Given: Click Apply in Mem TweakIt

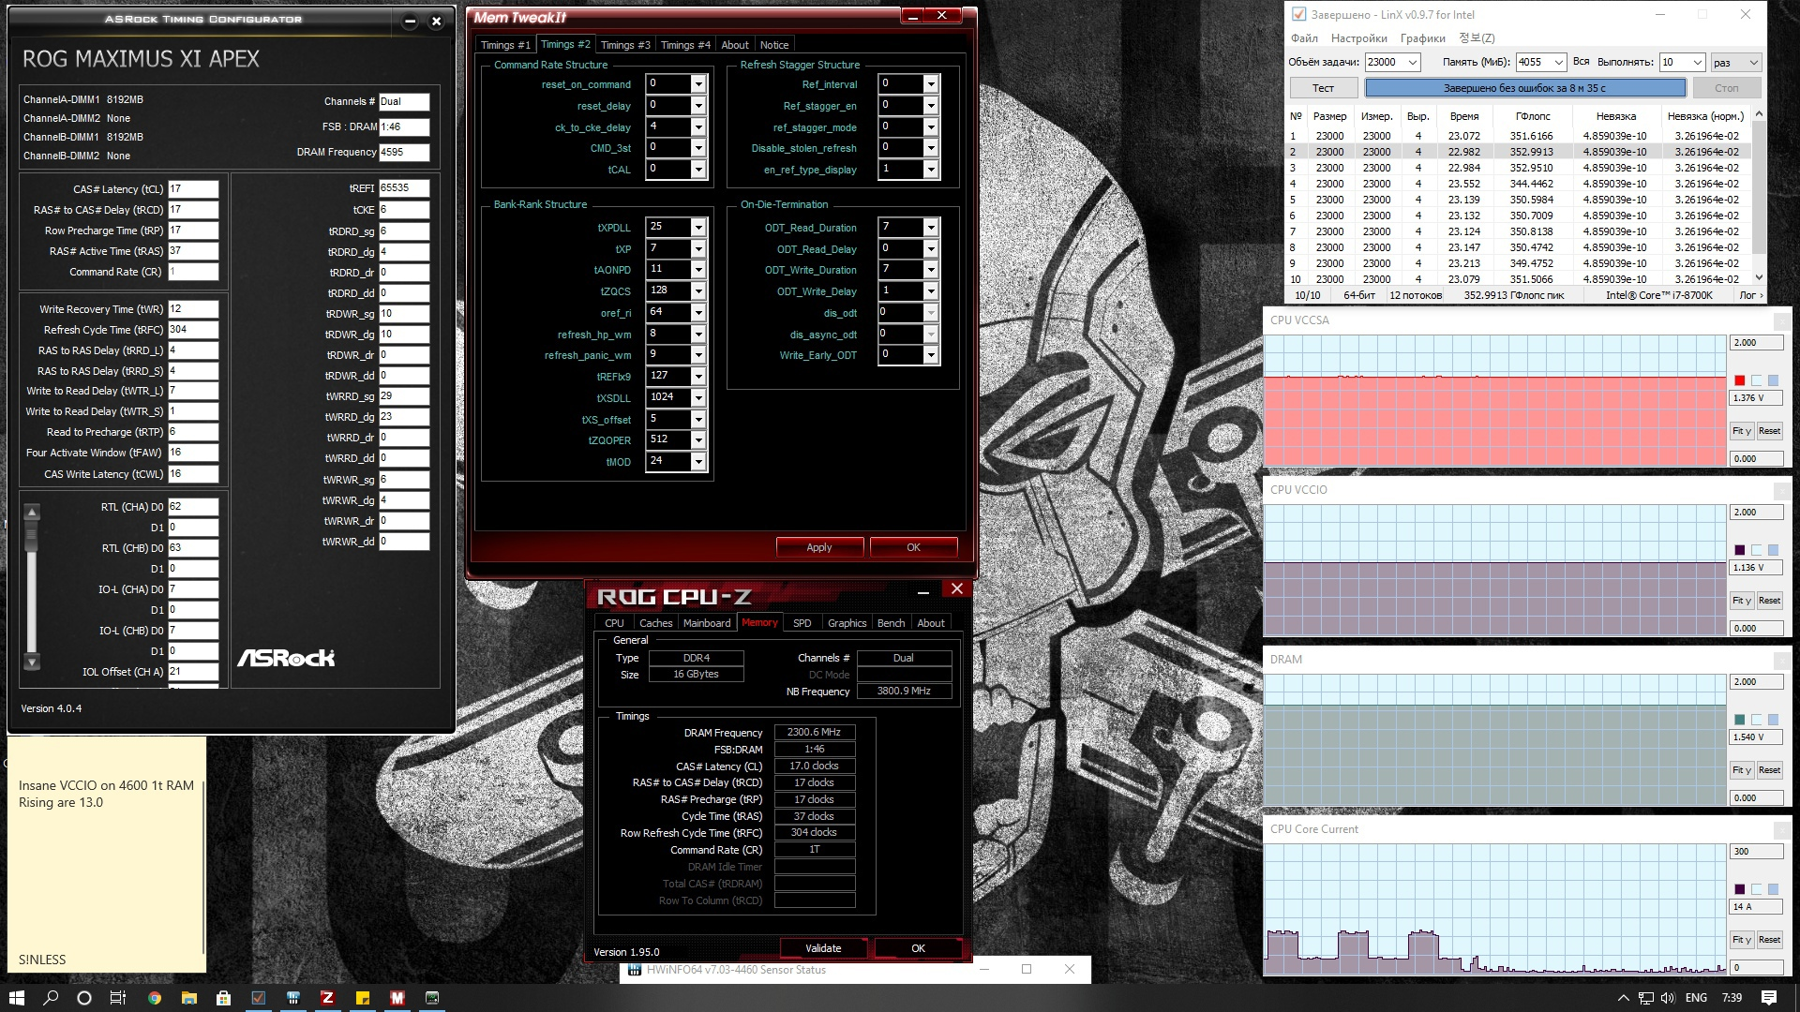Looking at the screenshot, I should 818,547.
